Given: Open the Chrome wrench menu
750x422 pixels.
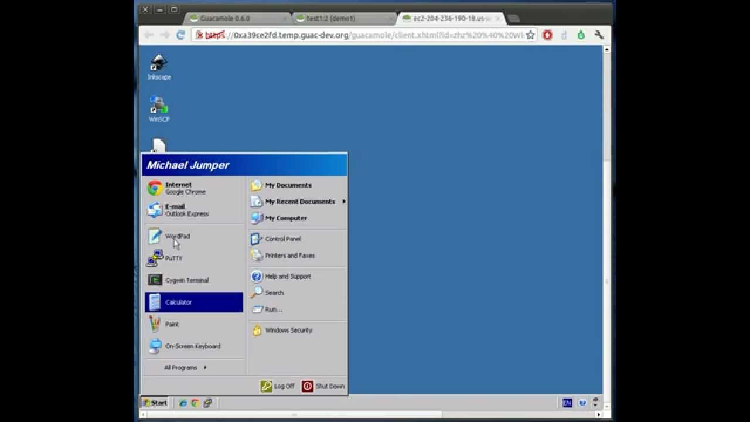Looking at the screenshot, I should pyautogui.click(x=598, y=35).
